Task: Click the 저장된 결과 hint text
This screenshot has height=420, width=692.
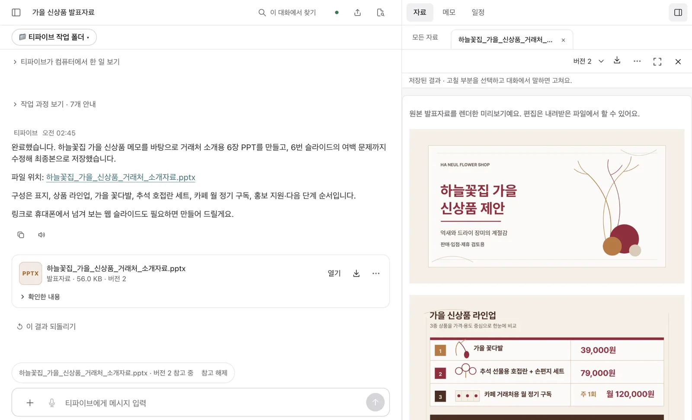Action: click(x=490, y=80)
